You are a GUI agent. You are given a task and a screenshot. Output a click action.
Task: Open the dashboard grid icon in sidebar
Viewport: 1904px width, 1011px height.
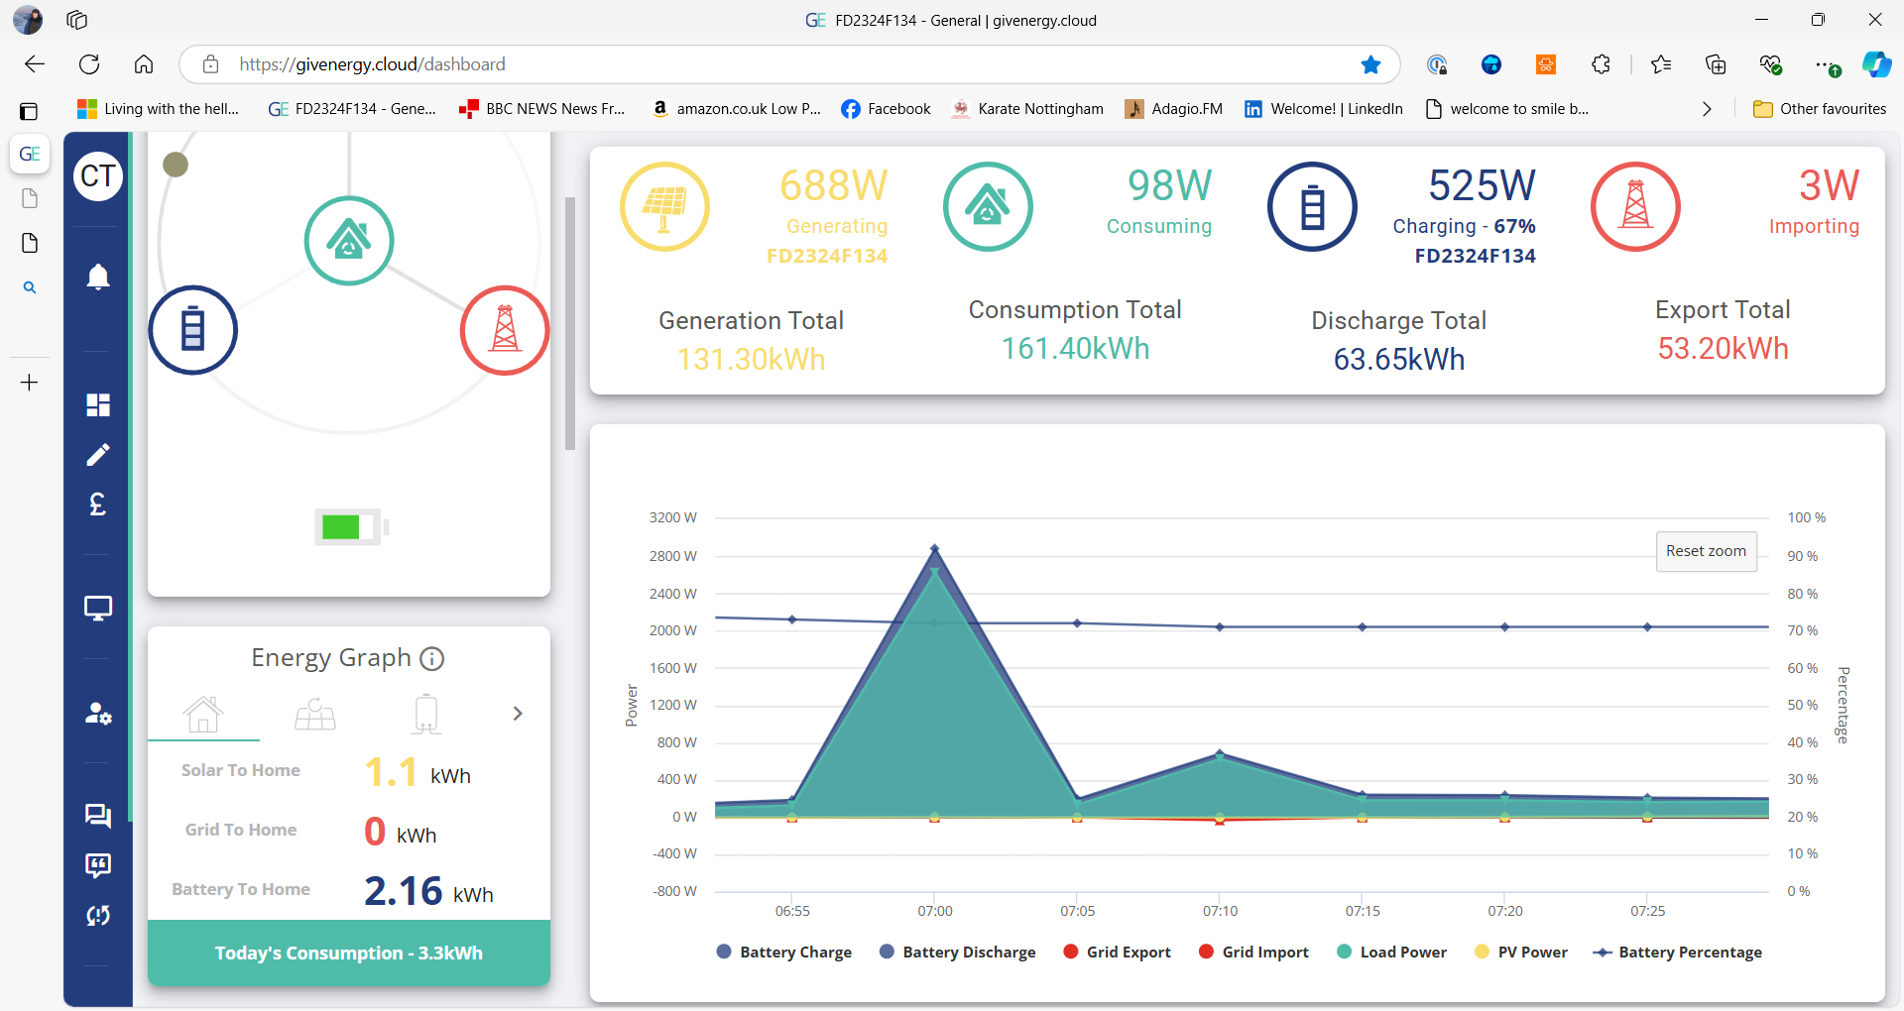pyautogui.click(x=97, y=404)
